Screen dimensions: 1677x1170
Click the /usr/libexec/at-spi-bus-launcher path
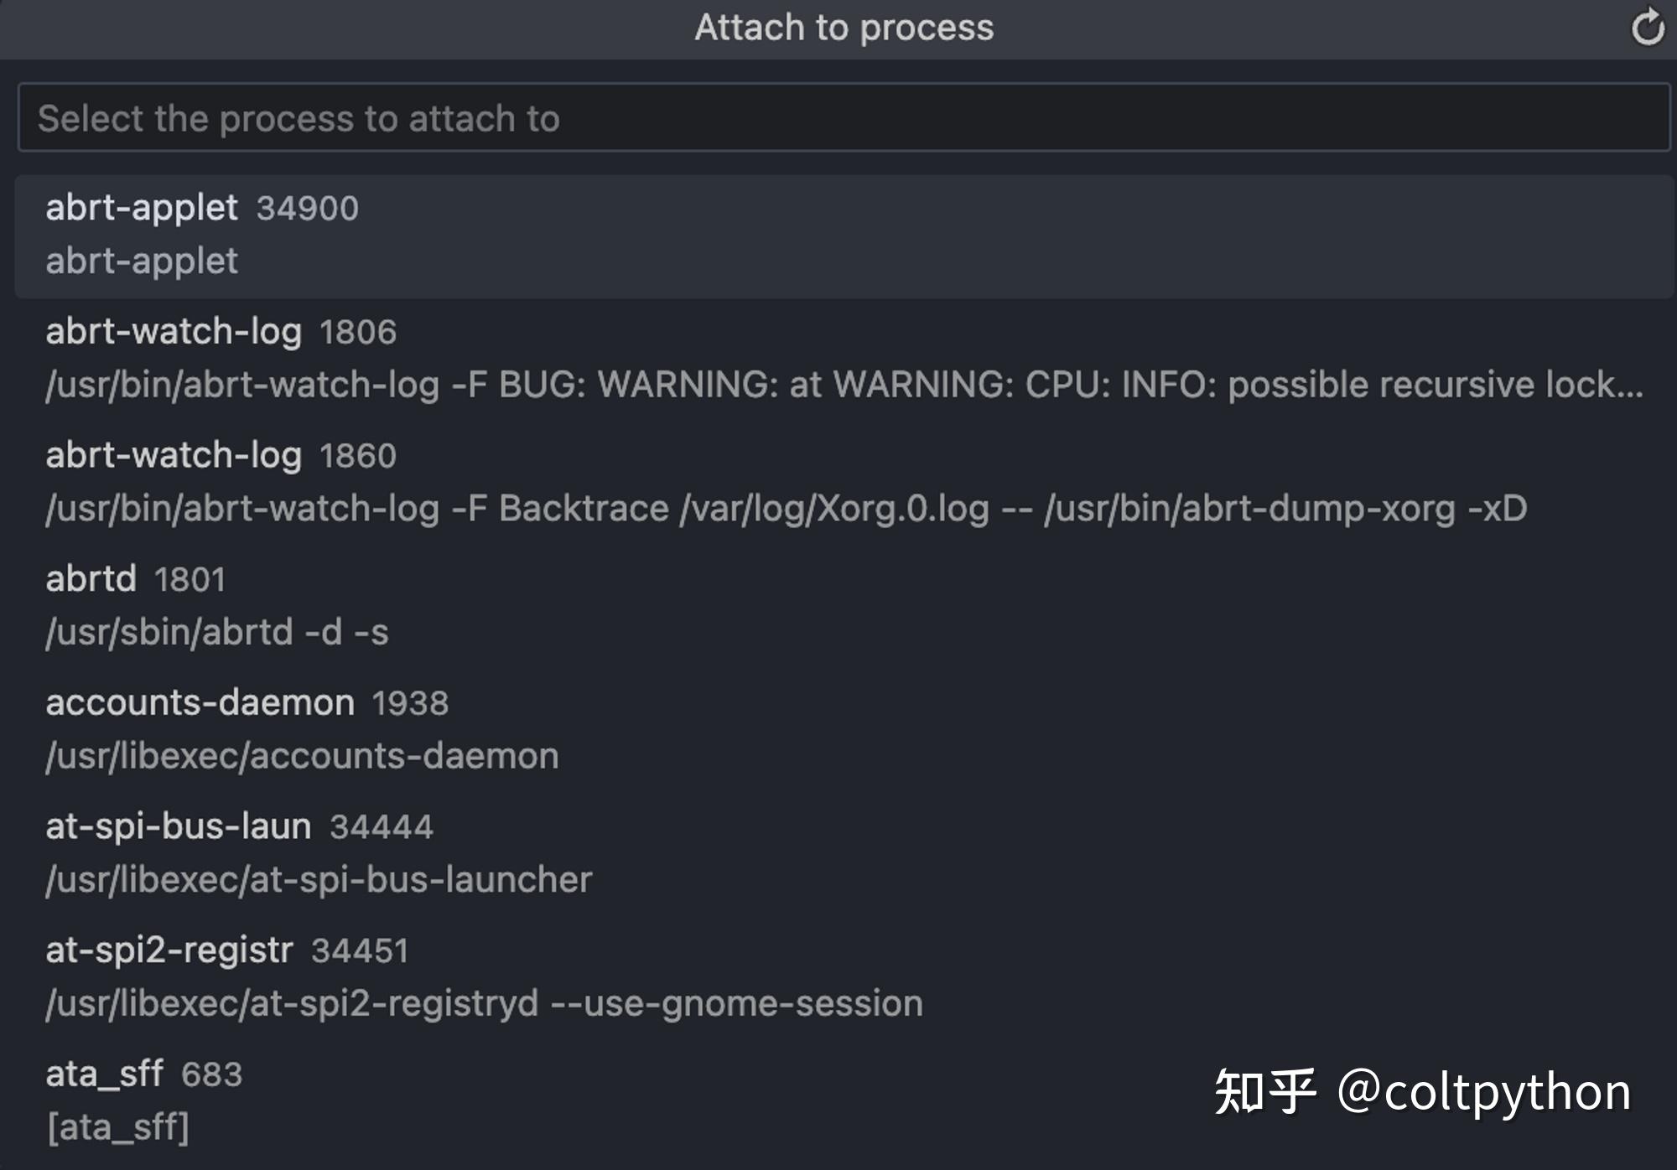point(319,879)
